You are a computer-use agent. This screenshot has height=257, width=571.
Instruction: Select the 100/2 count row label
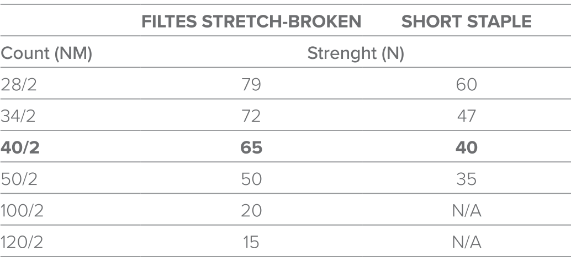[x=22, y=211]
